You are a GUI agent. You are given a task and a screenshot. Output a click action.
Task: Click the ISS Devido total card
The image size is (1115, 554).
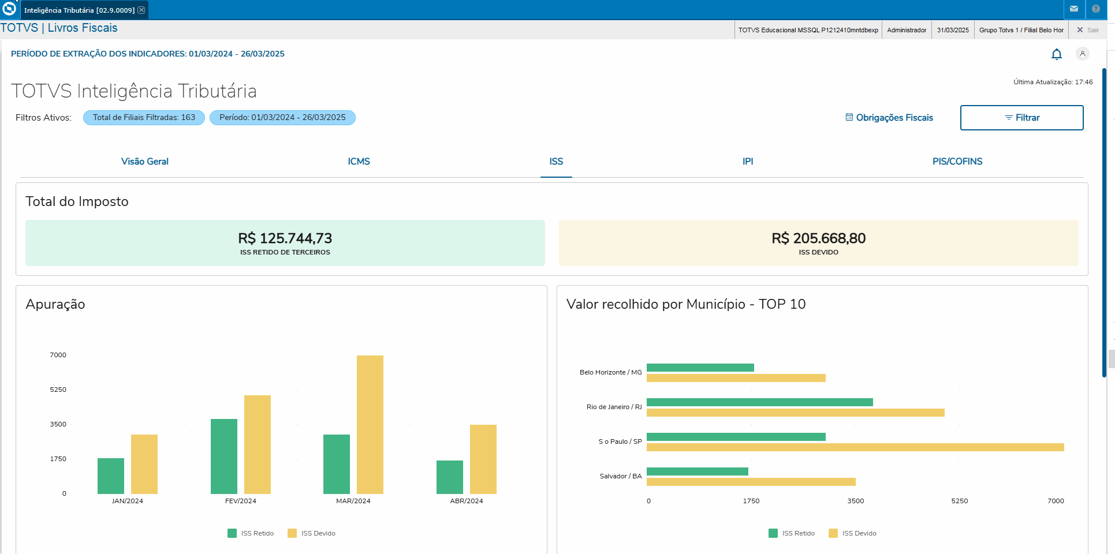point(818,243)
